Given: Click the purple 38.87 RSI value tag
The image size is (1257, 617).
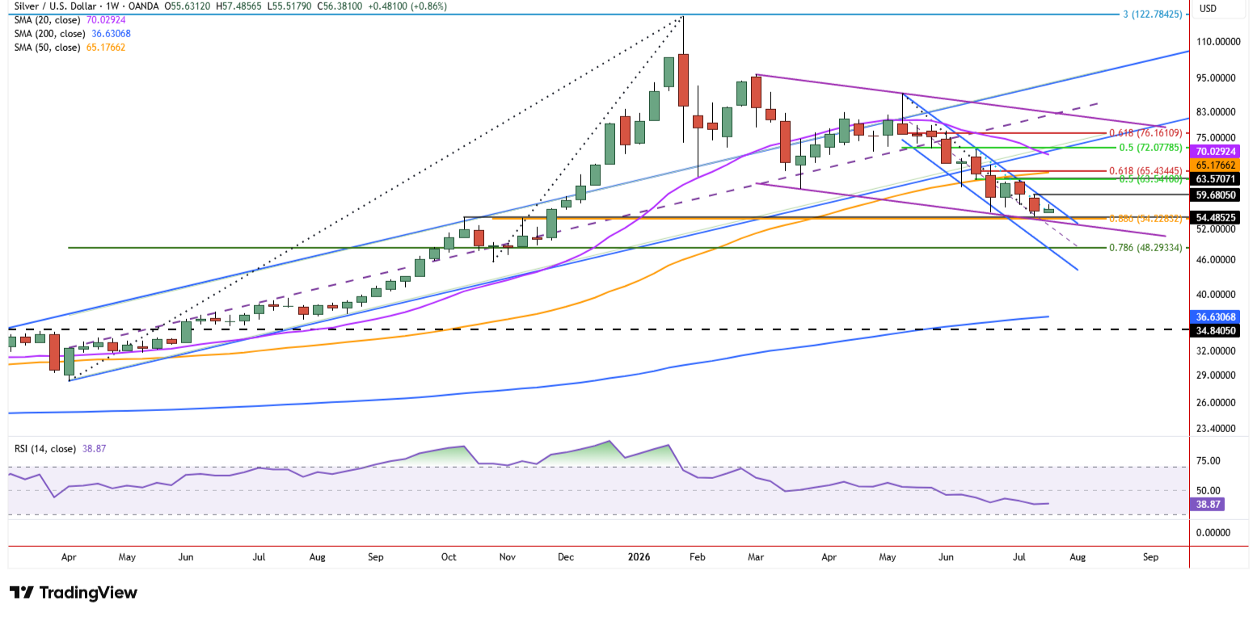Looking at the screenshot, I should pyautogui.click(x=1208, y=504).
